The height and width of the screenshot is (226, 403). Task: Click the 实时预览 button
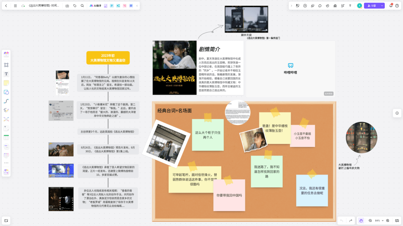click(329, 94)
